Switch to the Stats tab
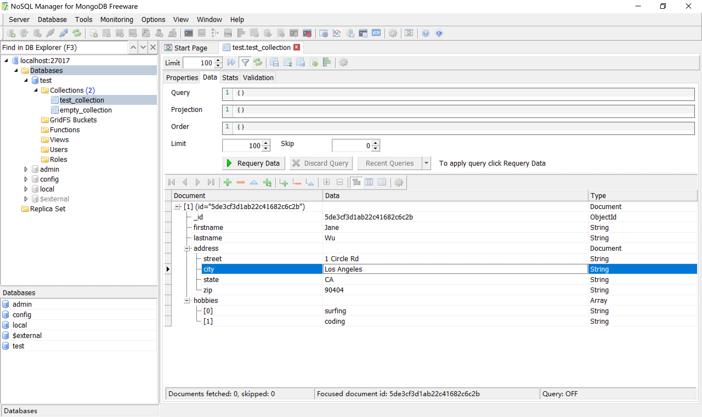702x417 pixels. point(230,78)
